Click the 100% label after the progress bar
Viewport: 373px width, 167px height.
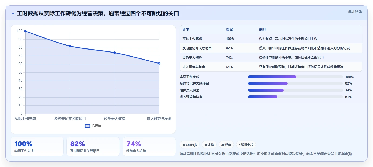pyautogui.click(x=349, y=77)
